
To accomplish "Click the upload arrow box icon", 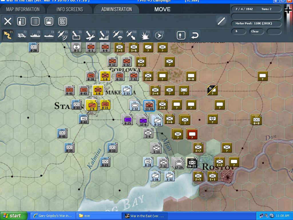I will [x=181, y=35].
